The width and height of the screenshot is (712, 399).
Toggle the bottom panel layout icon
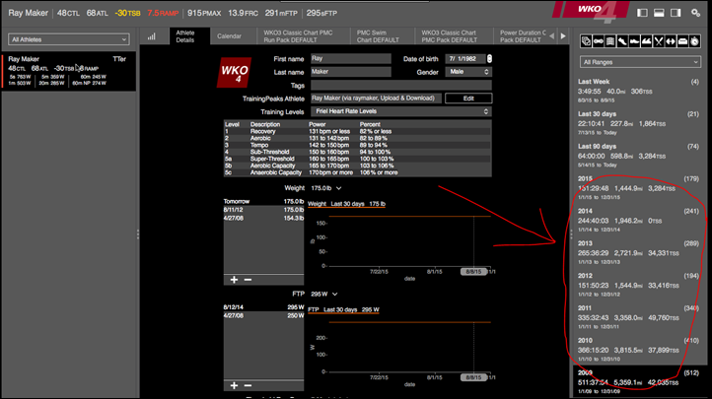tap(659, 13)
